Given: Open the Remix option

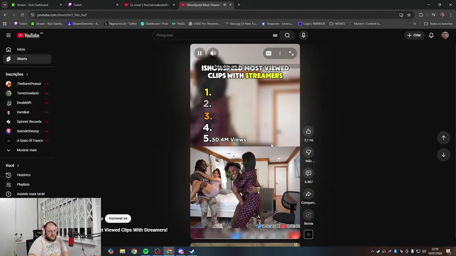Looking at the screenshot, I should (x=309, y=215).
